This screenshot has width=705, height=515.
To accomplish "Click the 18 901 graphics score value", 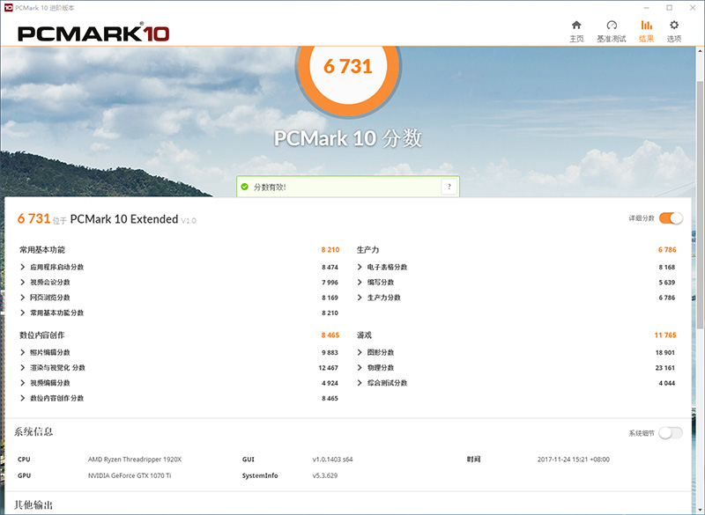I will (x=665, y=352).
